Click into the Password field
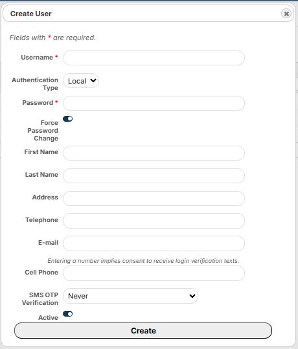The height and width of the screenshot is (349, 298). click(x=154, y=104)
